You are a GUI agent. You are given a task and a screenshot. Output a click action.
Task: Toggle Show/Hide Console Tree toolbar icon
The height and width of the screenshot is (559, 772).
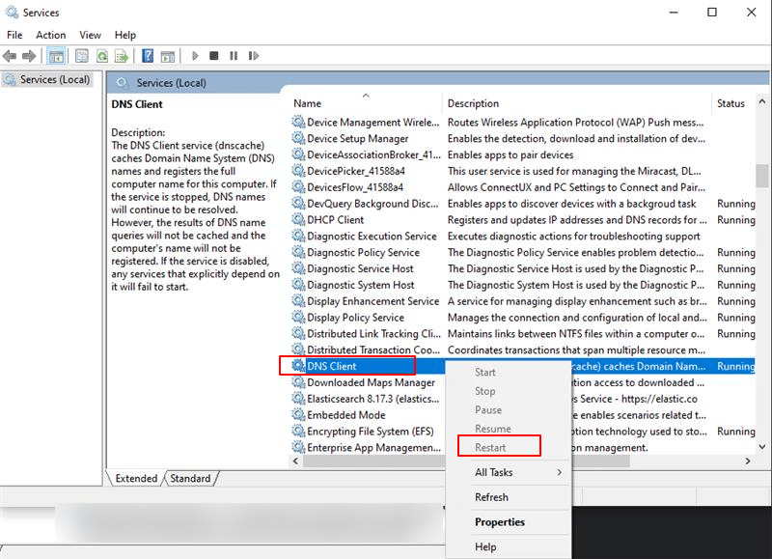tap(56, 56)
